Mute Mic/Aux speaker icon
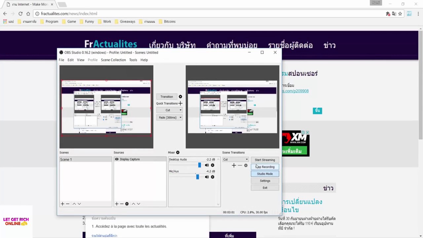 click(x=207, y=177)
